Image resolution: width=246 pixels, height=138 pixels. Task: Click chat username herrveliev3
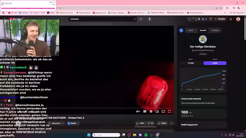[x=18, y=67]
